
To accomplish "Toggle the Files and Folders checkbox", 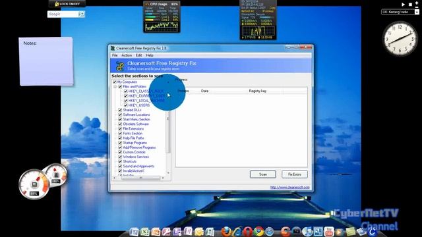I will click(120, 86).
